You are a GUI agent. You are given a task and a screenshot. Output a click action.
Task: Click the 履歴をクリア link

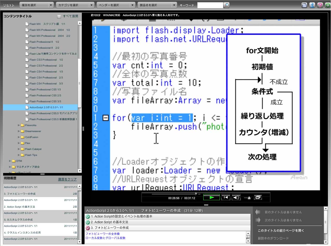[x=67, y=179]
